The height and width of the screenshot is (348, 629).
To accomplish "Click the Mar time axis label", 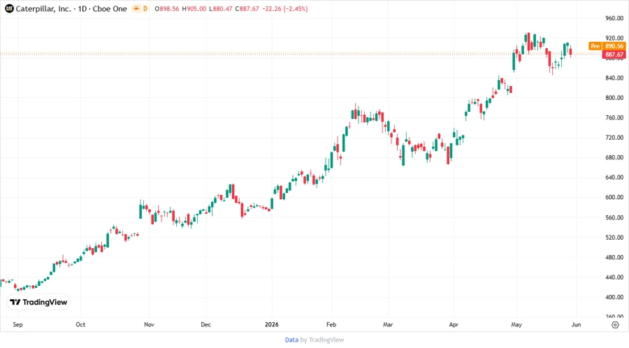I will 387,325.
